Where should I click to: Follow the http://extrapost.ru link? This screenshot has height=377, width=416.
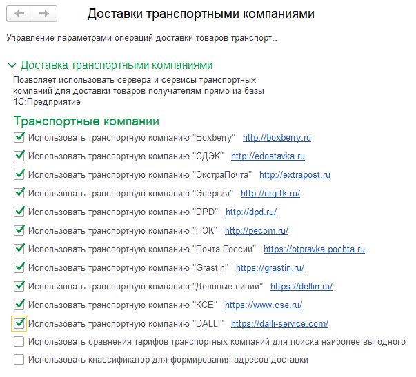pyautogui.click(x=295, y=174)
